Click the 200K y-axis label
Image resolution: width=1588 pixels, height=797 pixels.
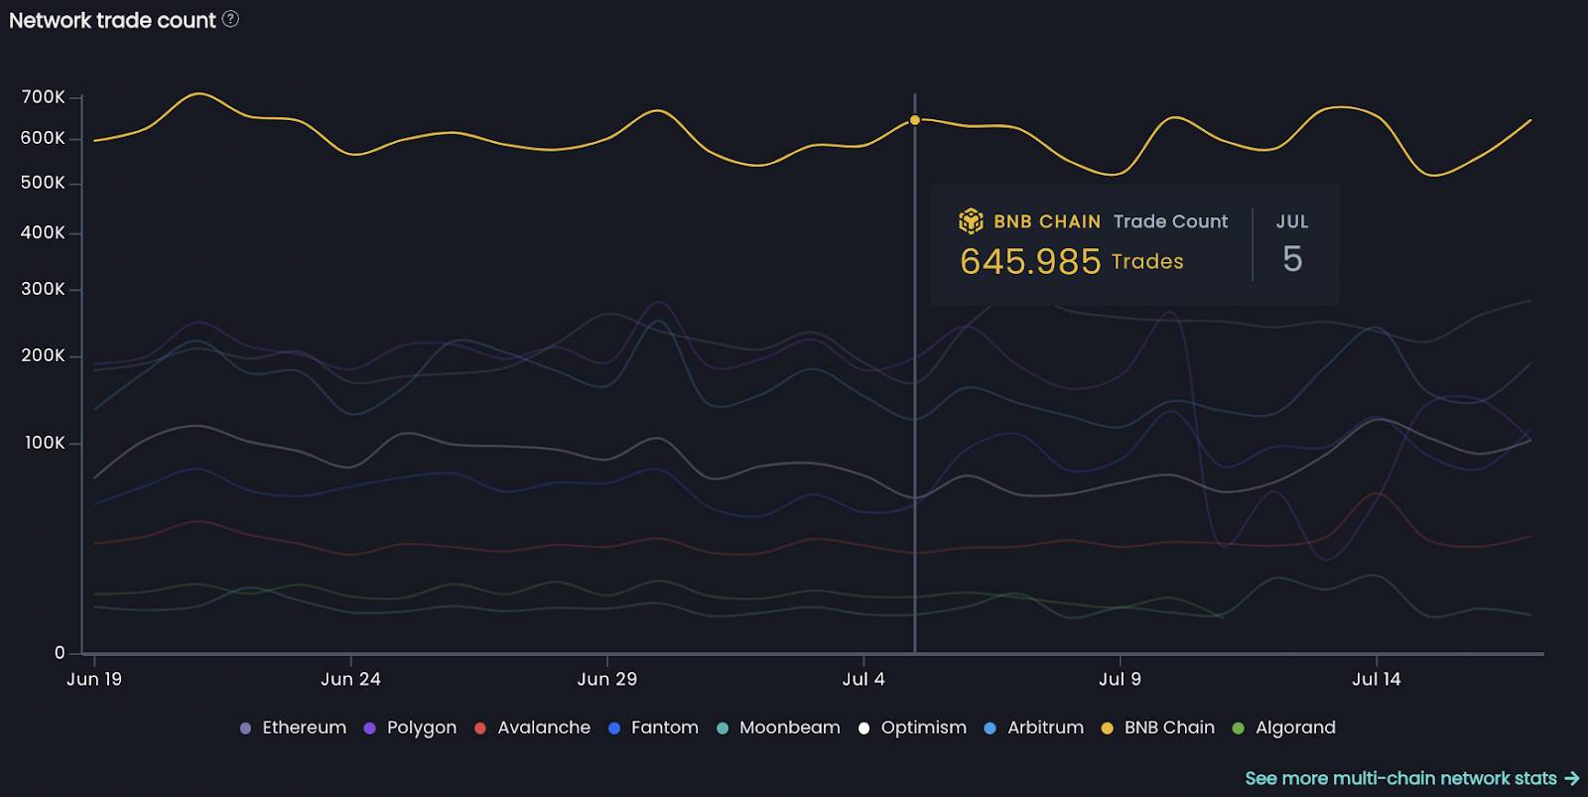(x=44, y=355)
